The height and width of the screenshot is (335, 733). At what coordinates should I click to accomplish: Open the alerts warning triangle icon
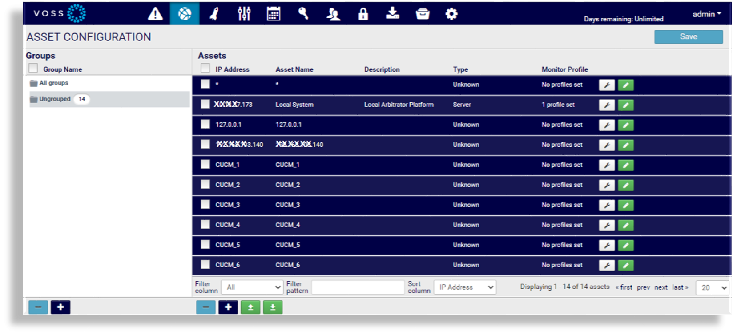click(155, 14)
